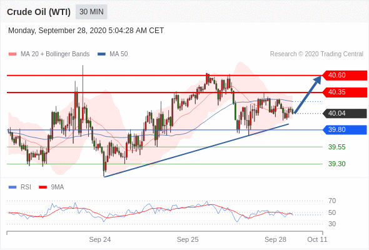Image resolution: width=369 pixels, height=250 pixels.
Task: Click the 30 MIN timeframe badge
Action: 91,12
